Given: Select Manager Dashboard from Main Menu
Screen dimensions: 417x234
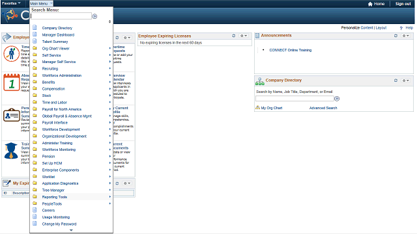Looking at the screenshot, I should [58, 34].
